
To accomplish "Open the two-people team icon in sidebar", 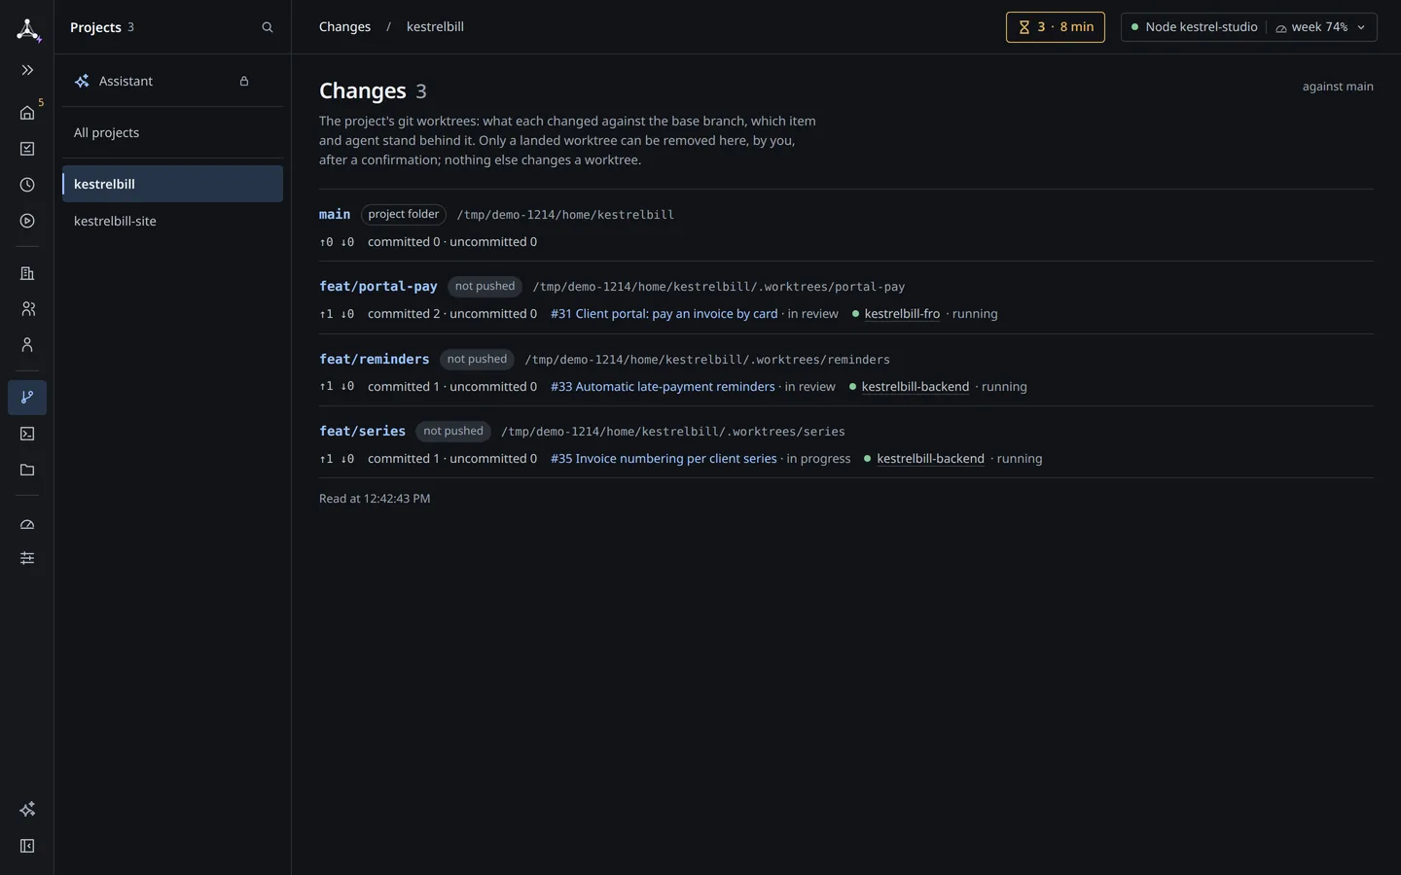I will (27, 309).
